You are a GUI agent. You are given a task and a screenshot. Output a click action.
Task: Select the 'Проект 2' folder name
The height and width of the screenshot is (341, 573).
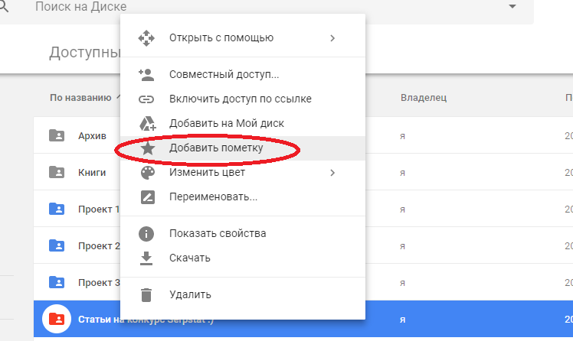click(99, 246)
